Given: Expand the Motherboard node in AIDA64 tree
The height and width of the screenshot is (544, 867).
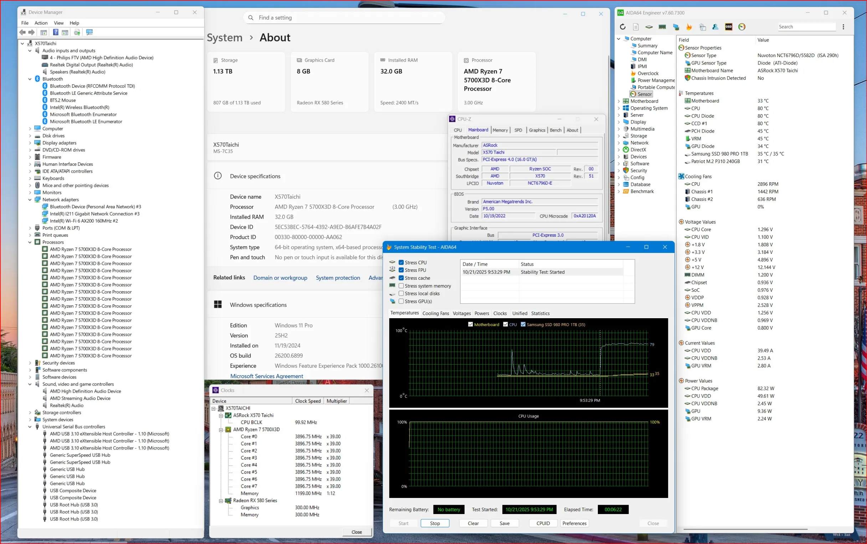Looking at the screenshot, I should (x=619, y=101).
